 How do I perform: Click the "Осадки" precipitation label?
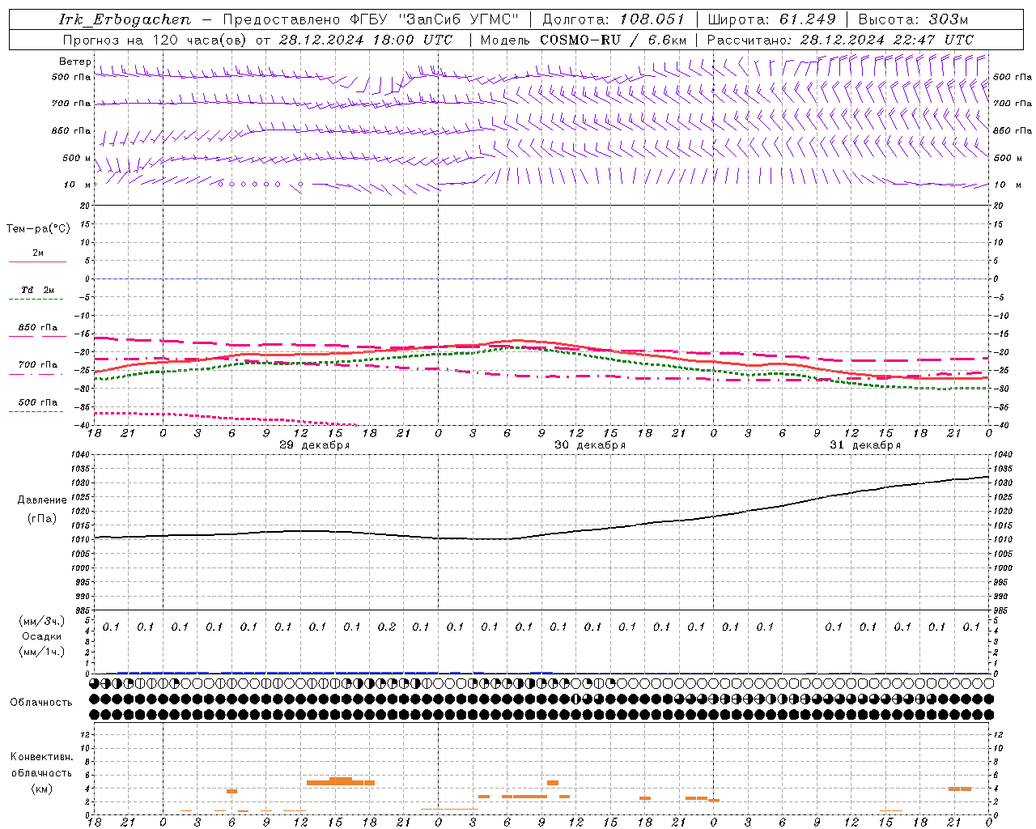tap(42, 636)
